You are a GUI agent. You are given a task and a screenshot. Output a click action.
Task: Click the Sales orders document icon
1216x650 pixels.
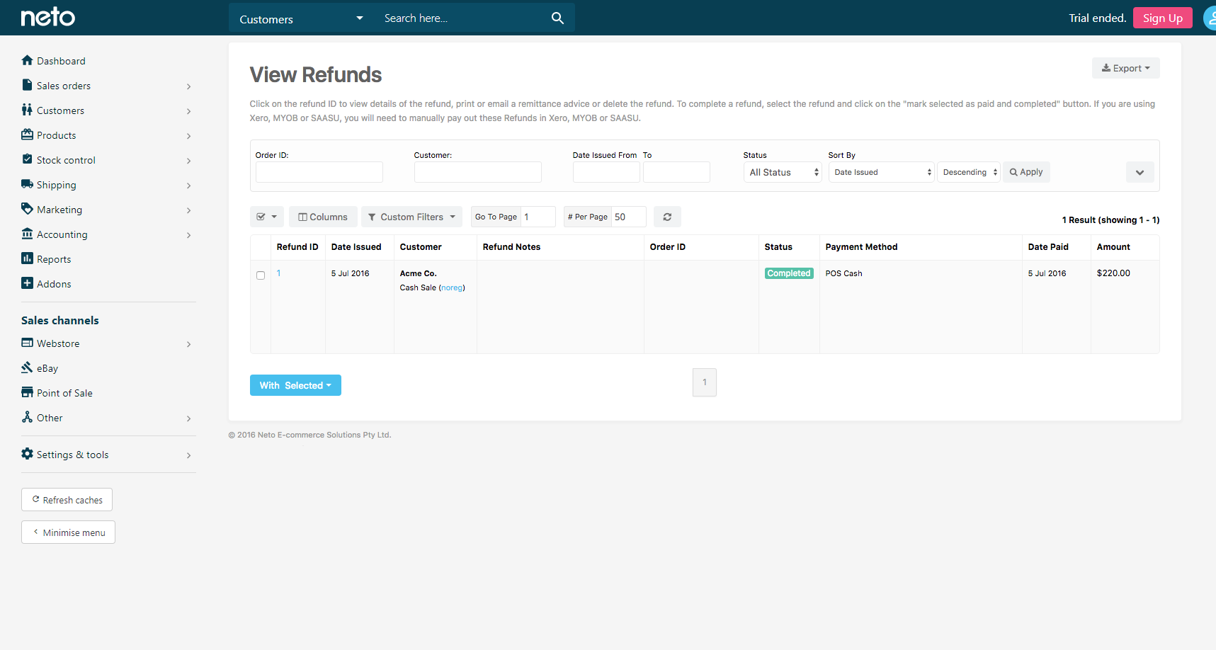[27, 85]
